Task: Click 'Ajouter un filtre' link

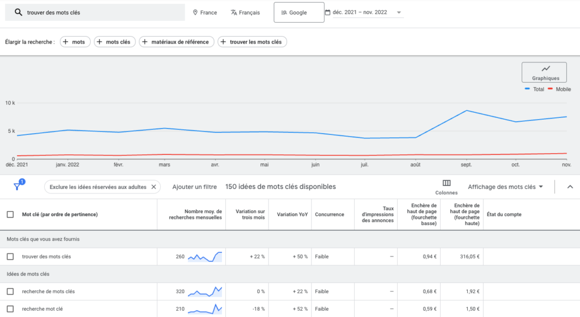Action: [x=194, y=187]
